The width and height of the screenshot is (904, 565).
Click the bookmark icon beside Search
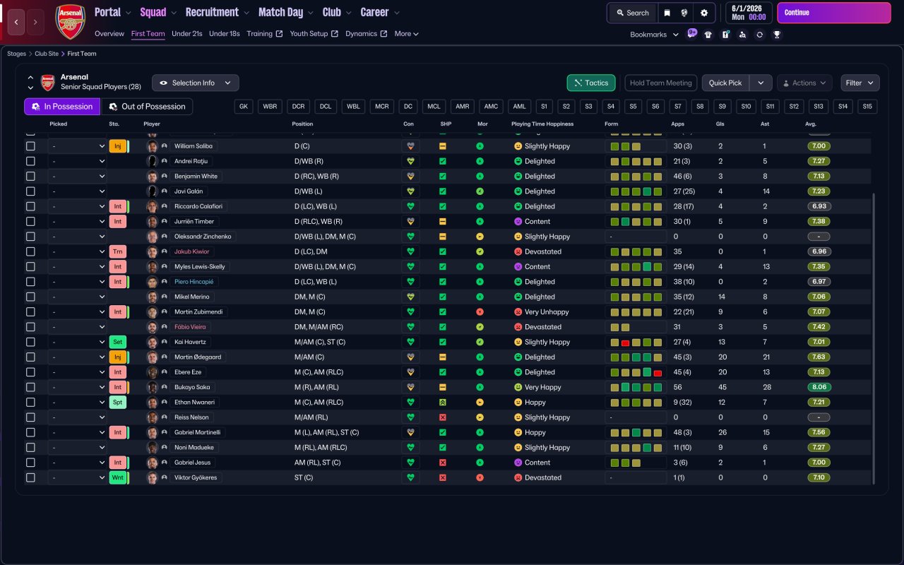(x=667, y=13)
